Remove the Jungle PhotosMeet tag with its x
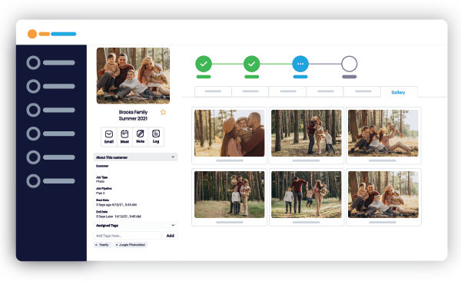Screen dimensions: 461x281 coord(117,245)
